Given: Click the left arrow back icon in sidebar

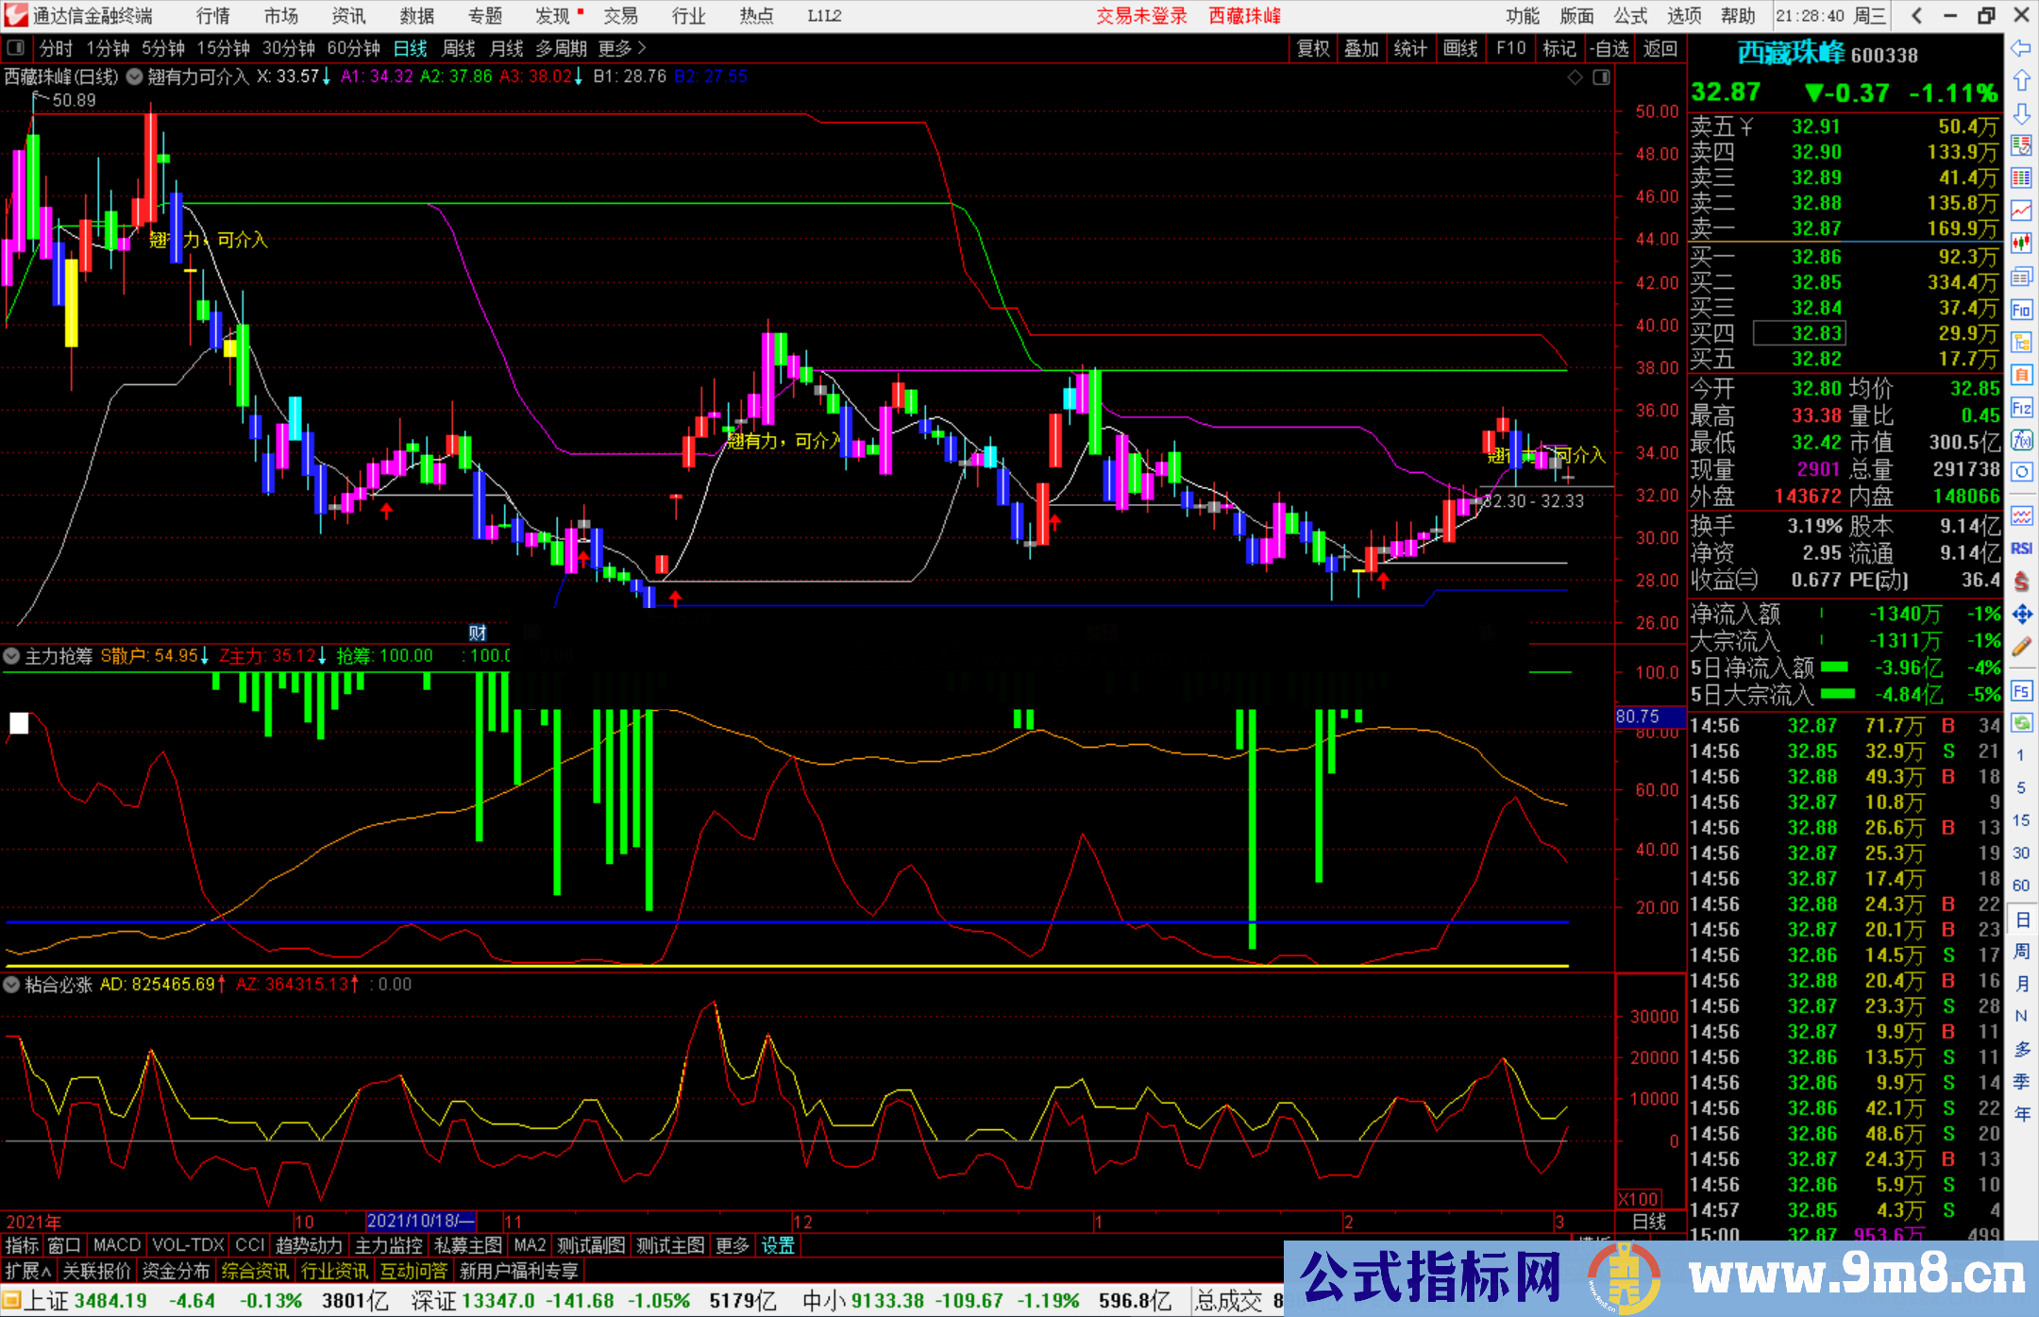Looking at the screenshot, I should pos(2021,48).
